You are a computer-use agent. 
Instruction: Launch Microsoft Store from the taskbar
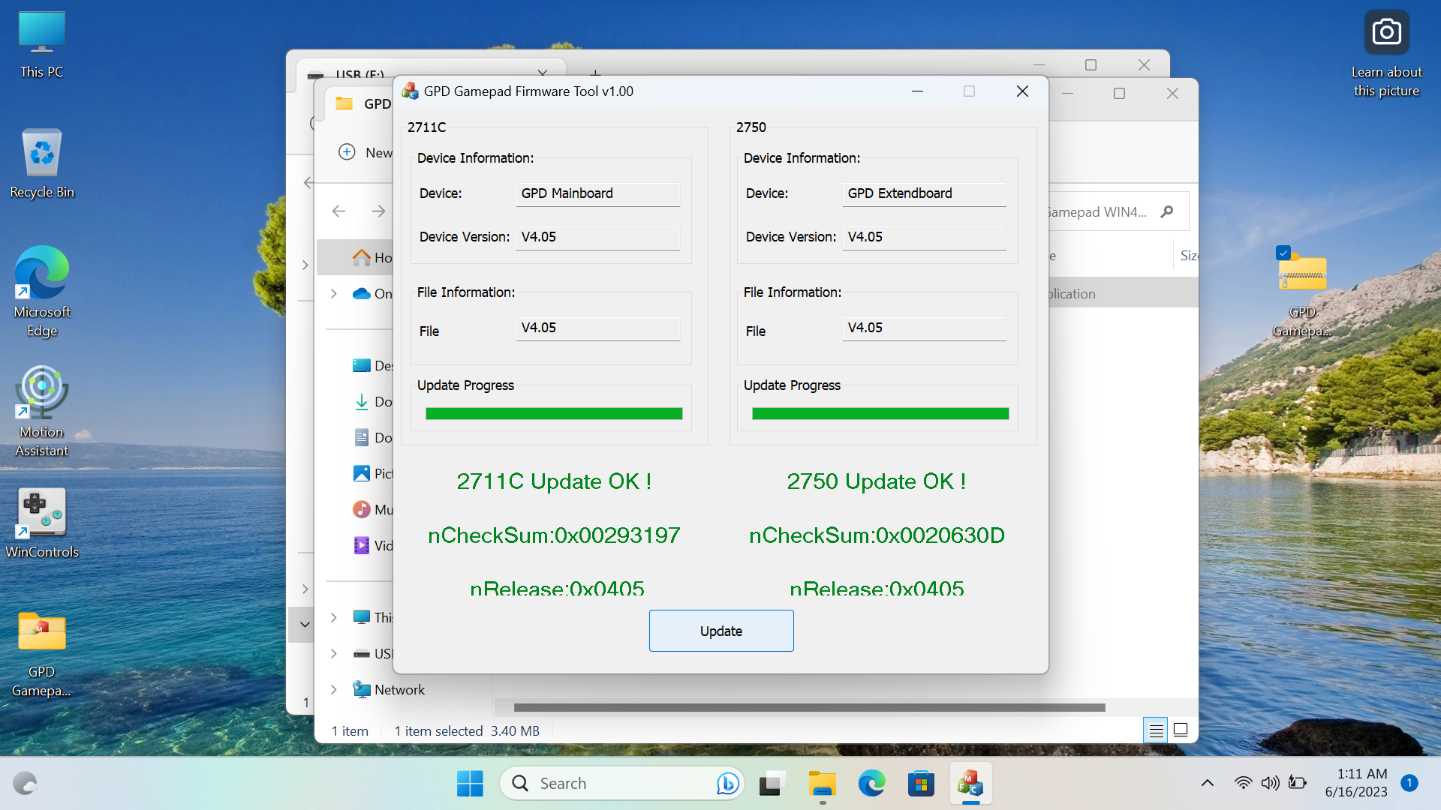921,783
